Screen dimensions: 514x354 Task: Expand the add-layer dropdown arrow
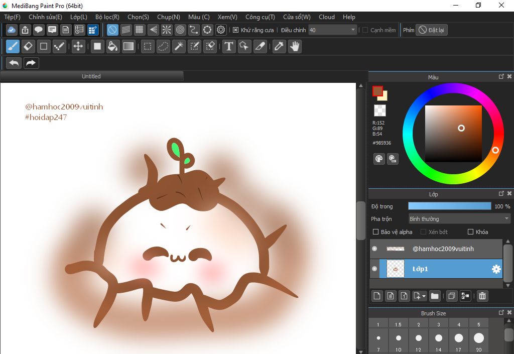424,296
